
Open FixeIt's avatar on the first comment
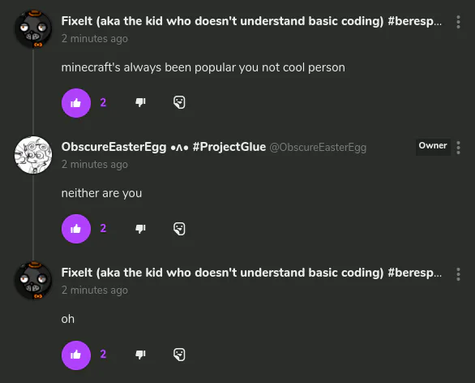point(33,29)
